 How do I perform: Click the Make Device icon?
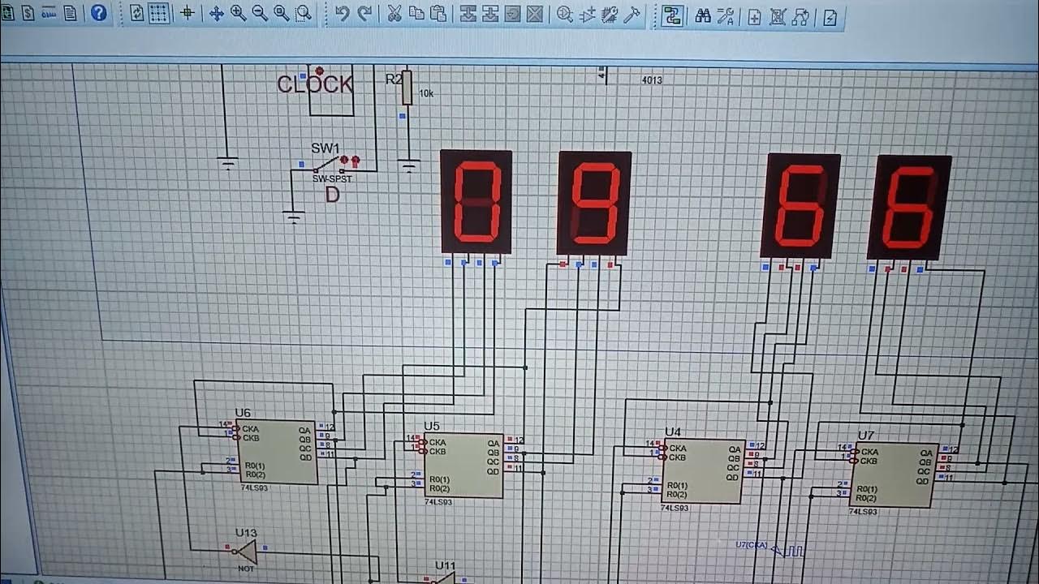pyautogui.click(x=587, y=15)
